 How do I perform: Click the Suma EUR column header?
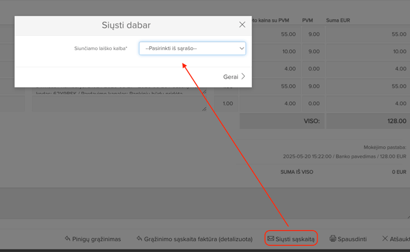pyautogui.click(x=338, y=21)
